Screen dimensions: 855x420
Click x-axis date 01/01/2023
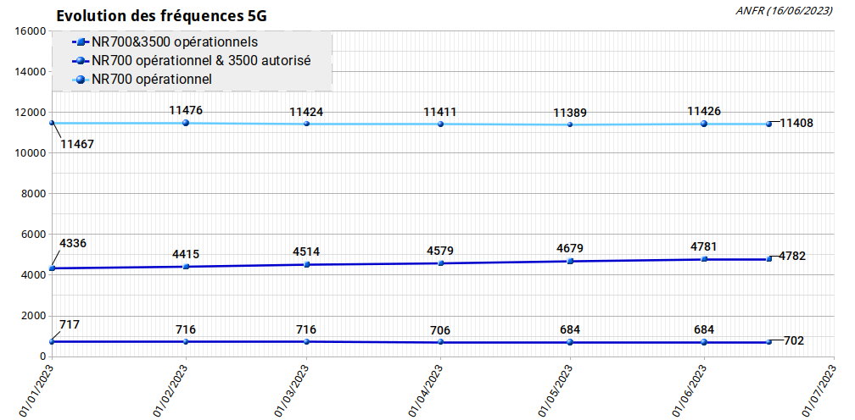point(37,390)
